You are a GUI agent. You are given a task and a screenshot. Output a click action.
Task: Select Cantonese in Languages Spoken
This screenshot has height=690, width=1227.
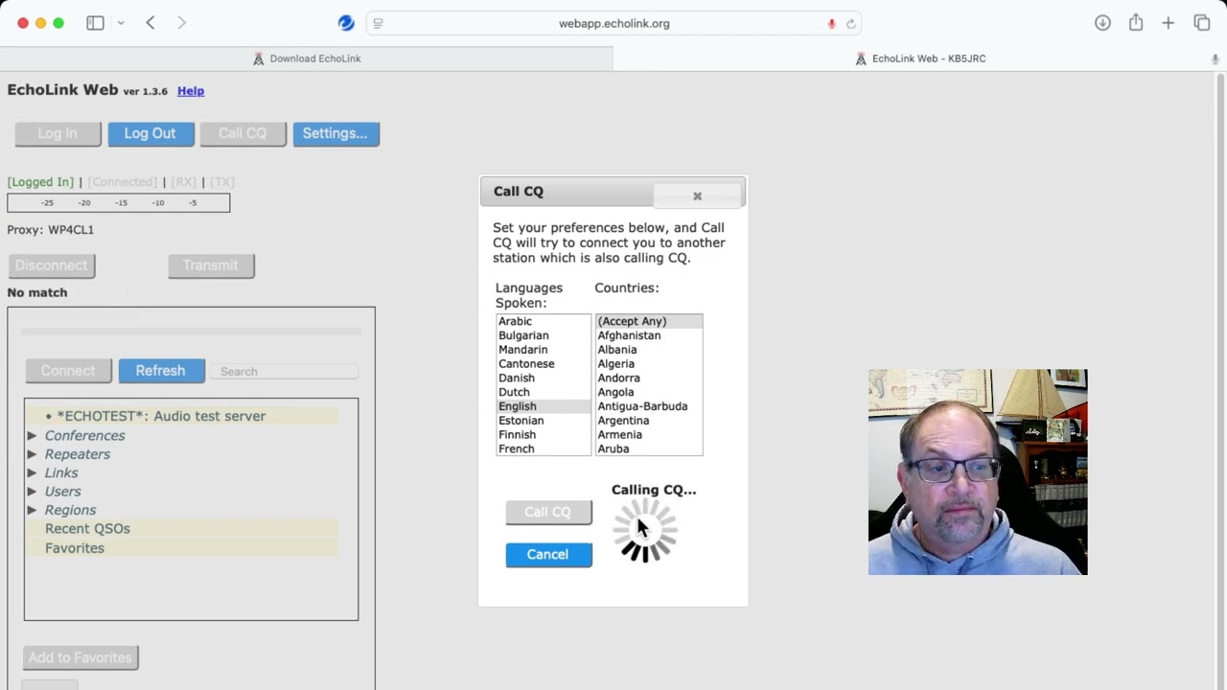point(543,364)
